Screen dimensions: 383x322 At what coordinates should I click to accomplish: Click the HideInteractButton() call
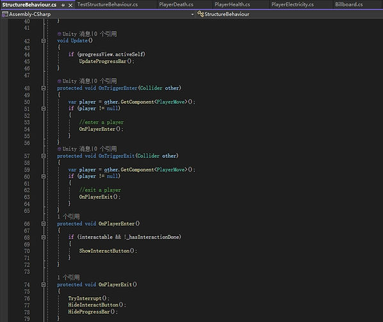[x=97, y=305]
